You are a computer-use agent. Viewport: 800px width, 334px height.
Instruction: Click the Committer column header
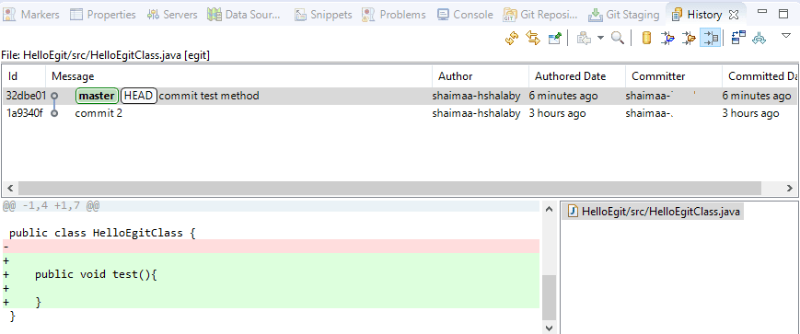[x=674, y=76]
